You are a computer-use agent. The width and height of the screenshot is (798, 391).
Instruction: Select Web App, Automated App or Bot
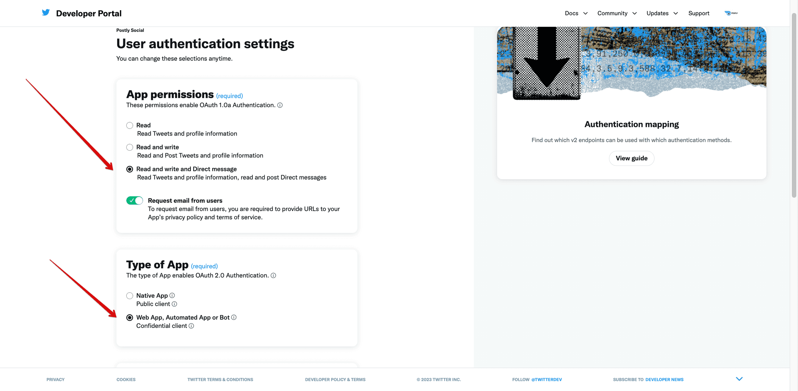130,317
